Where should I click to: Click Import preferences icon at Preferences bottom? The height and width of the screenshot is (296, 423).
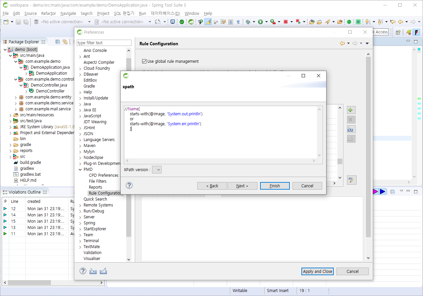click(x=93, y=271)
